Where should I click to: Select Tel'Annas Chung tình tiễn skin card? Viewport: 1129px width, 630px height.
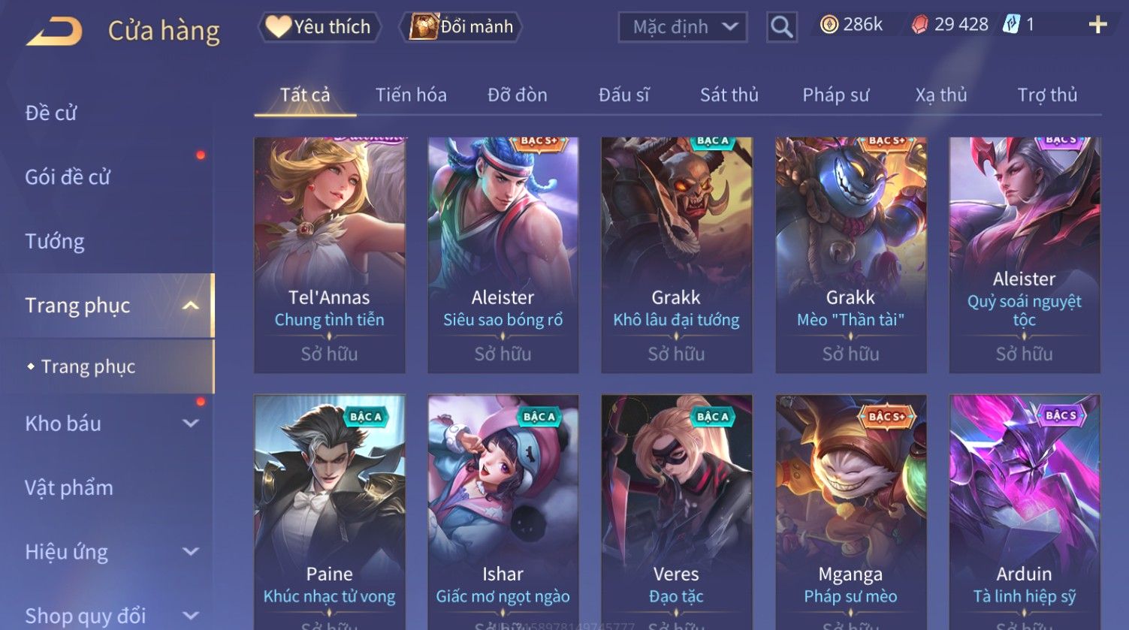[x=330, y=255]
